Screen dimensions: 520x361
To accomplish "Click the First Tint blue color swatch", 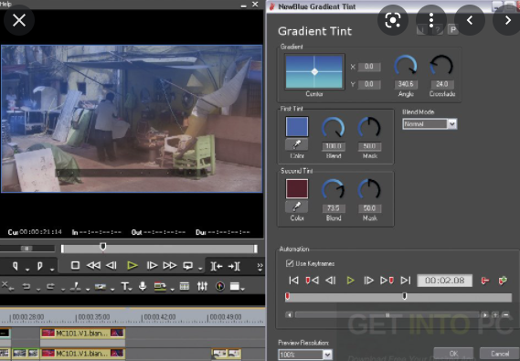I will (x=297, y=127).
